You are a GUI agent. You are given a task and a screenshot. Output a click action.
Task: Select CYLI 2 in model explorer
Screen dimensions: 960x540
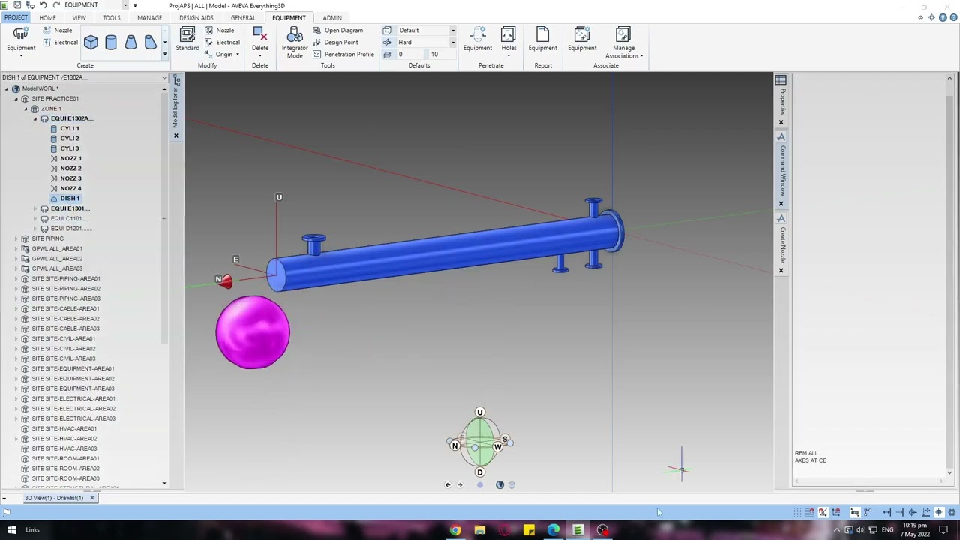coord(69,139)
